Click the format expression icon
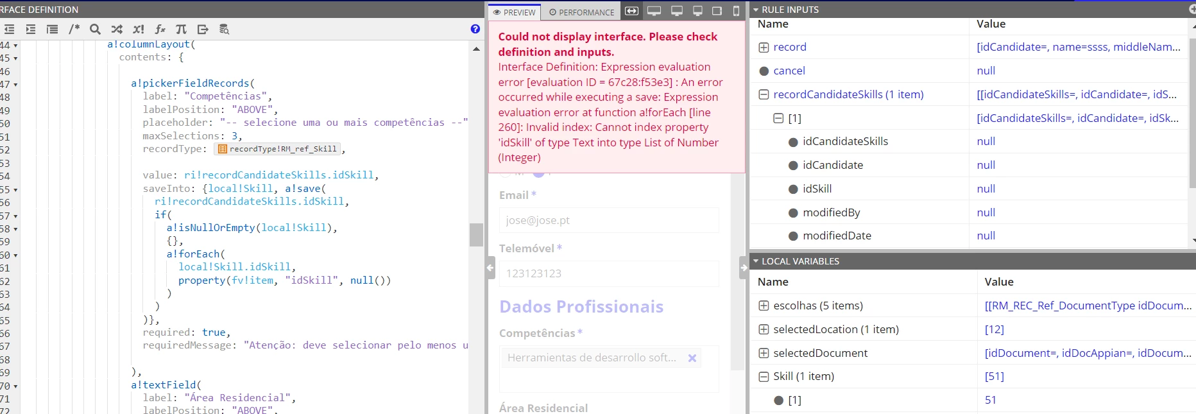The height and width of the screenshot is (414, 1196). coord(53,29)
